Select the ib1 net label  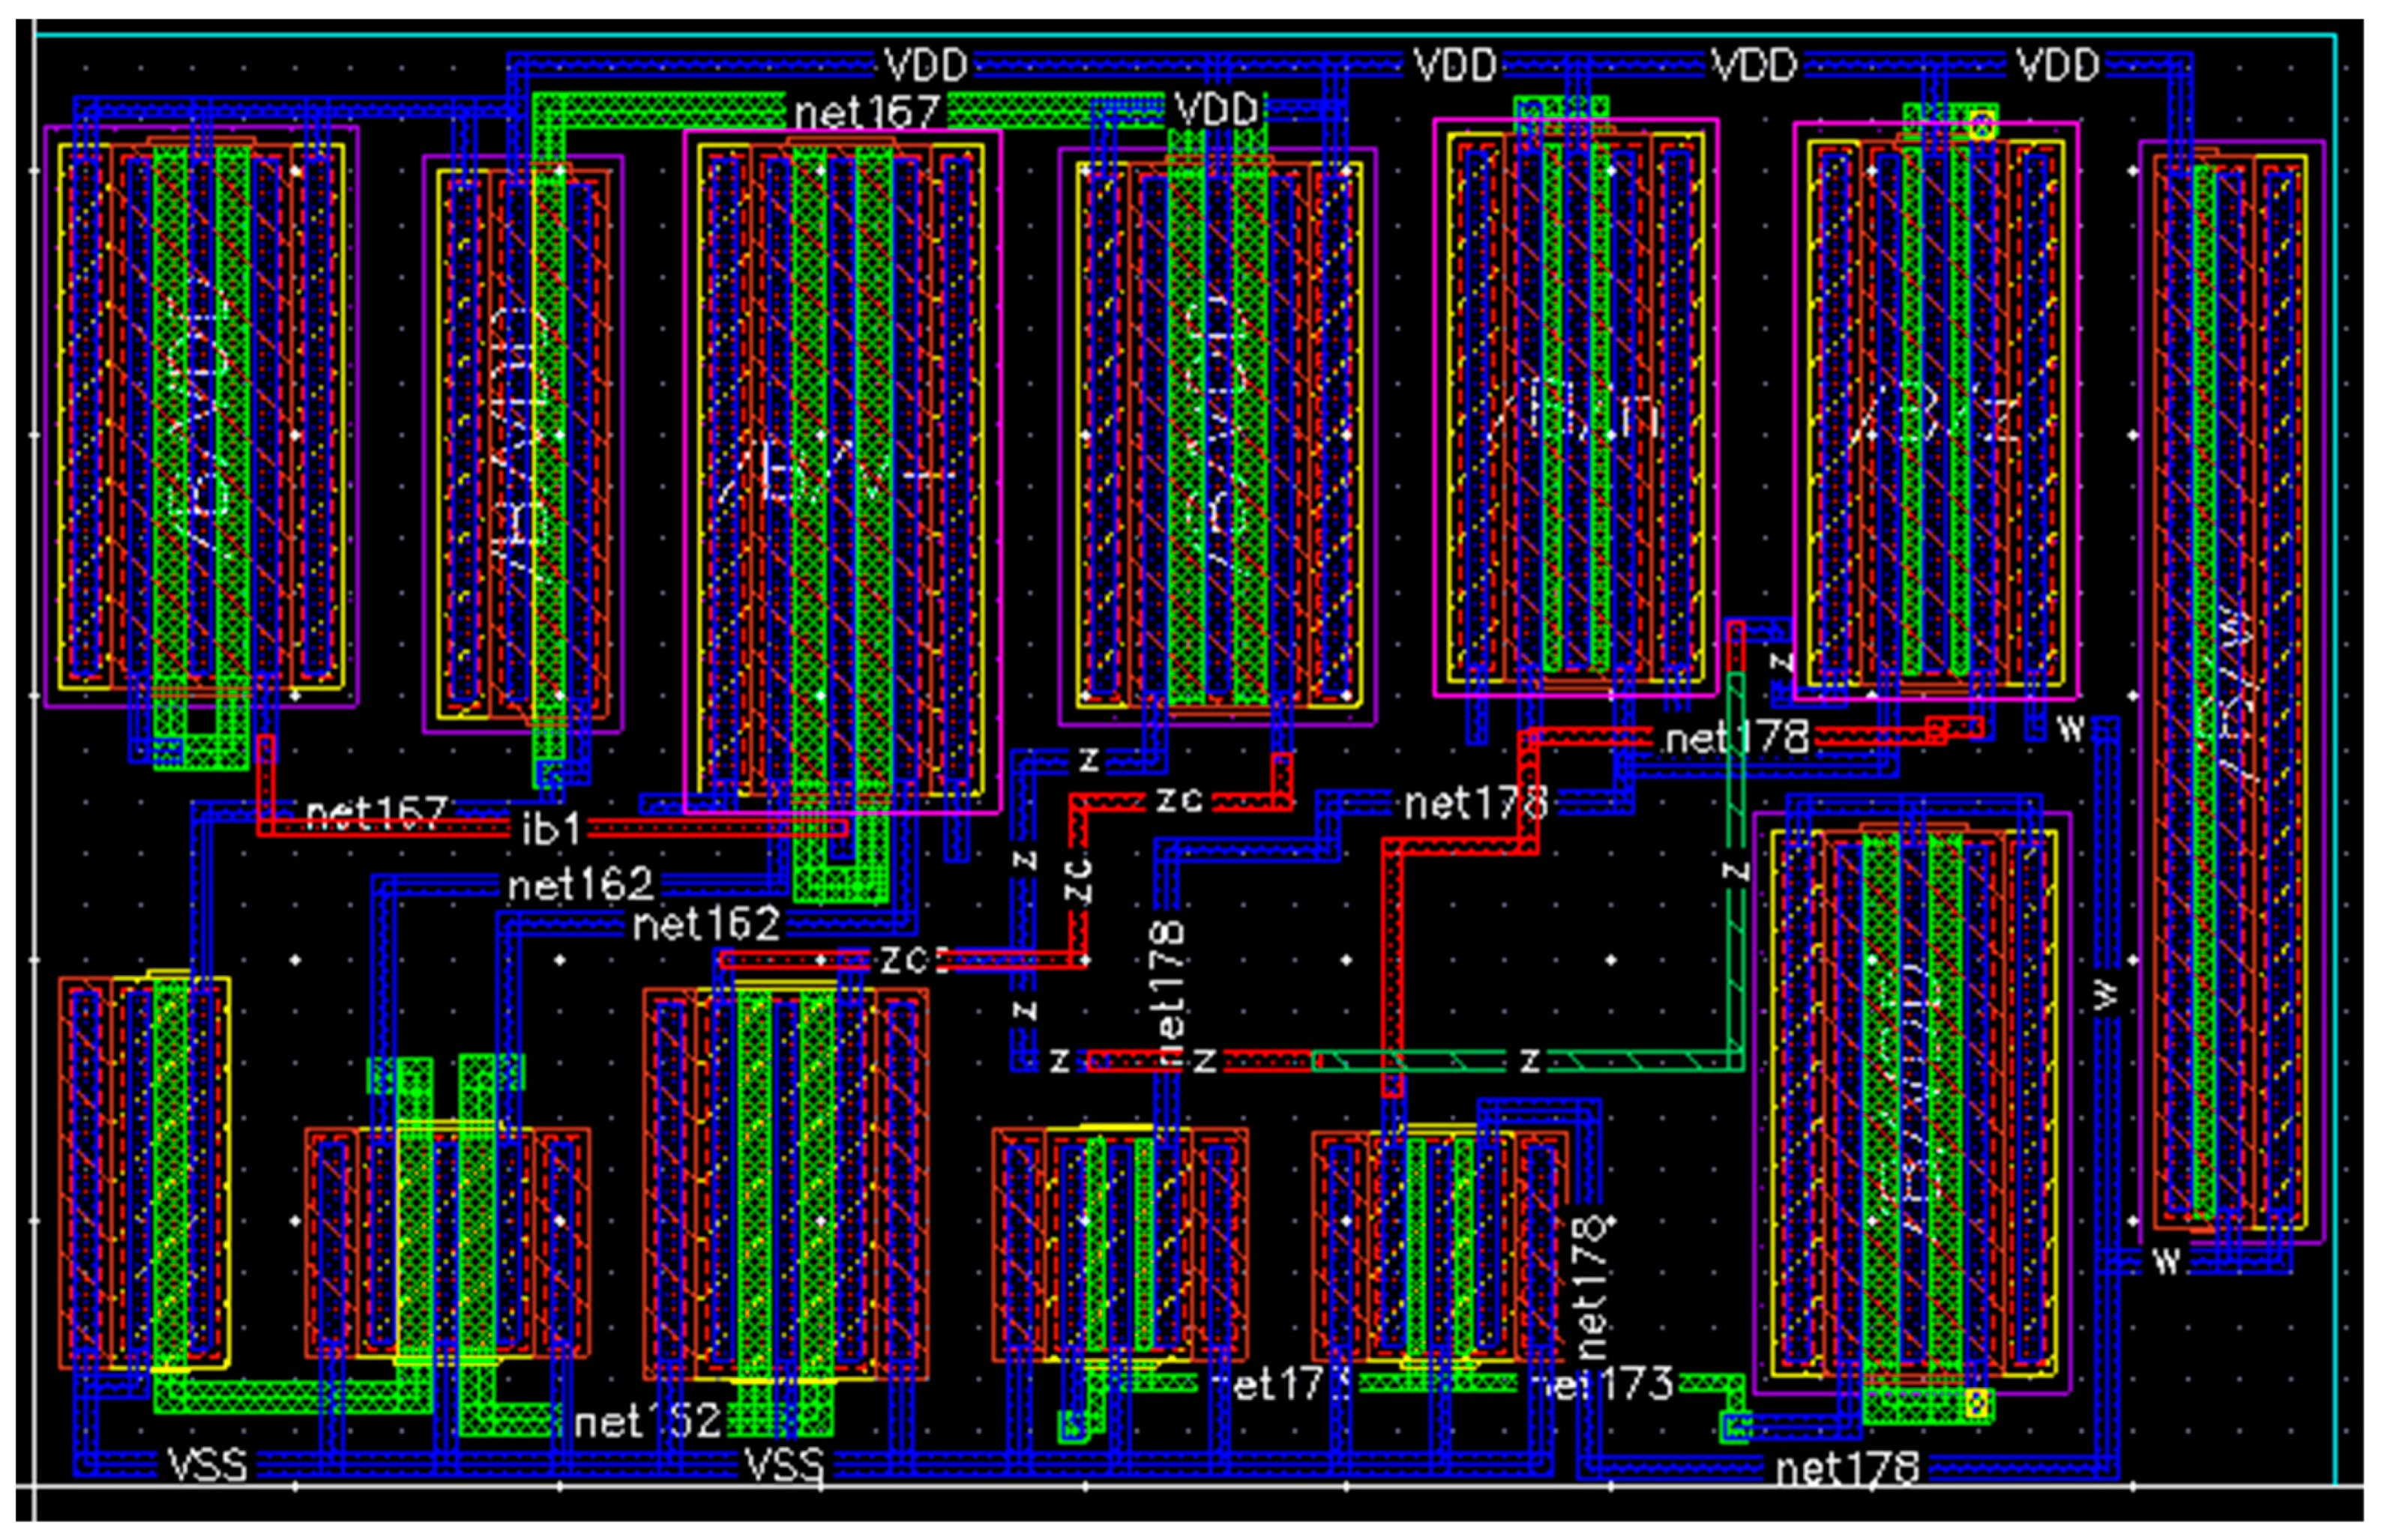[x=550, y=828]
